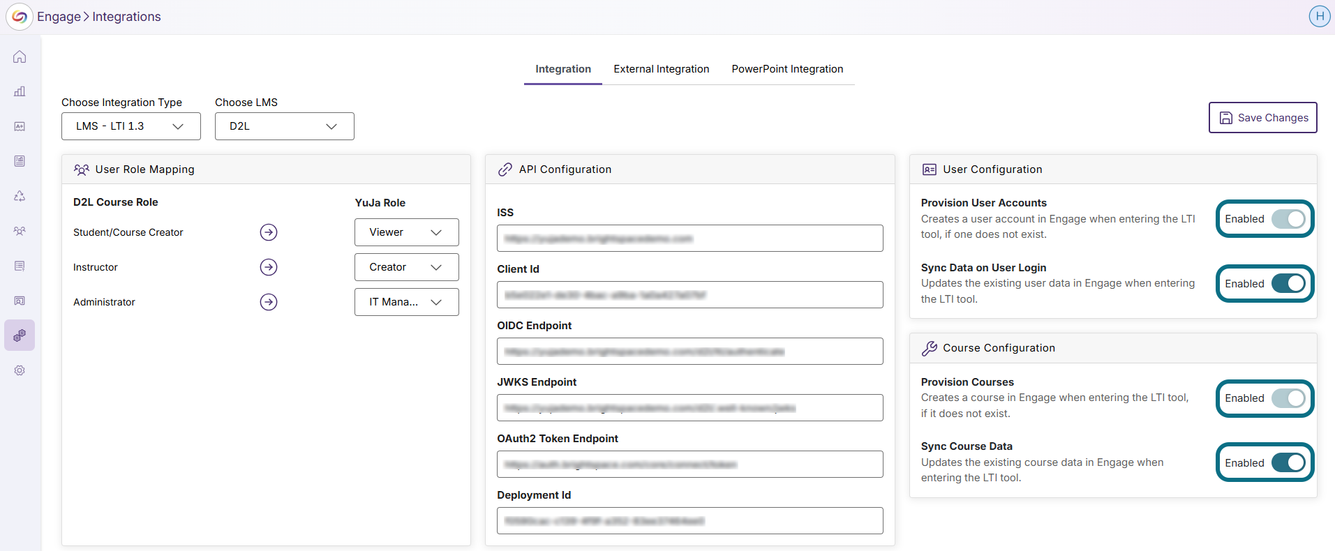The image size is (1335, 551).
Task: Click the Administrator role label
Action: (104, 302)
